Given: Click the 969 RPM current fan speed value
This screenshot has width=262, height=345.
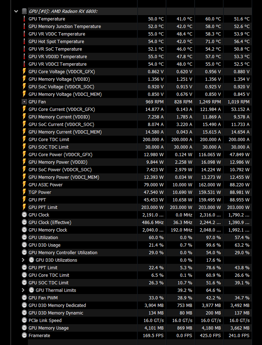Looking at the screenshot, I should coord(155,102).
